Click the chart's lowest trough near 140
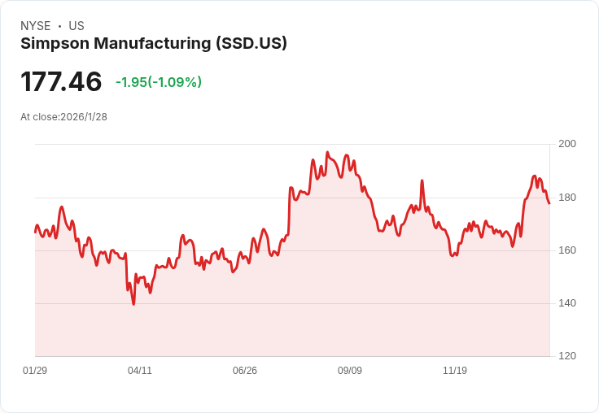Viewport: 599px width, 413px height. 133,304
